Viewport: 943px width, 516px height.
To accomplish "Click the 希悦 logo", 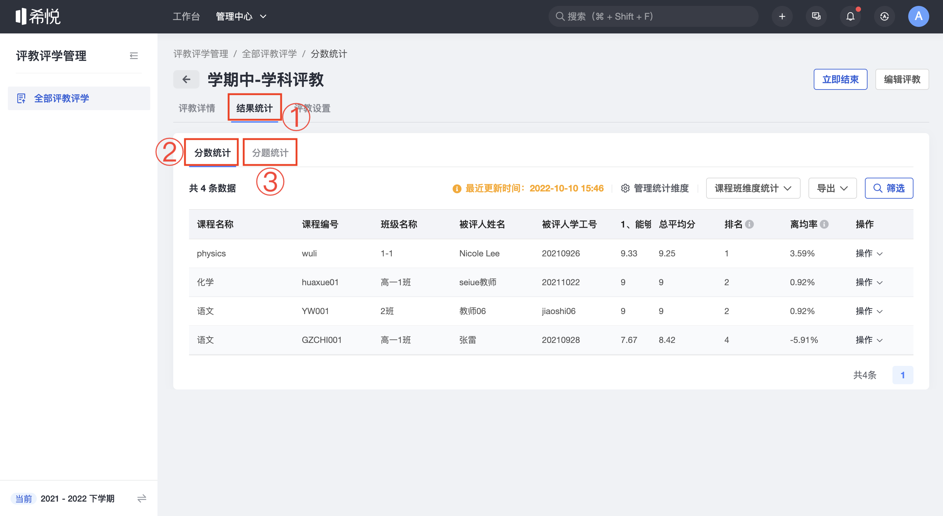I will point(38,16).
